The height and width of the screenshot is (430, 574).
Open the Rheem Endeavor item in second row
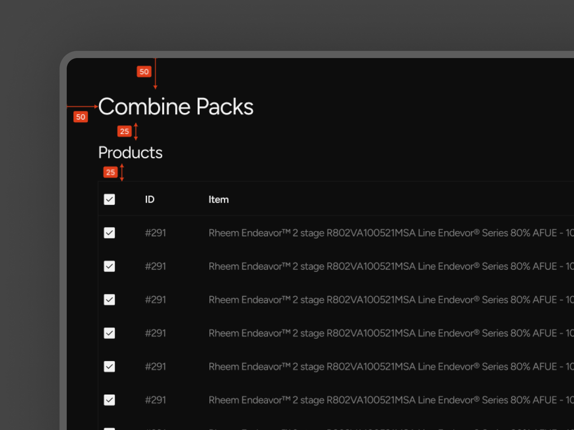click(x=391, y=267)
